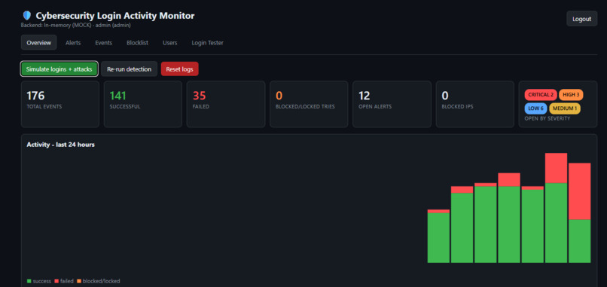Click the first, shortest green chart bar
Viewport: 607px width, 287px height.
coord(438,238)
